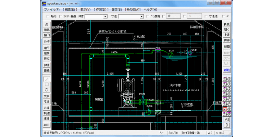The image size is (274, 137).
Task: Switch to AUTO mode
Action: click(x=47, y=125)
